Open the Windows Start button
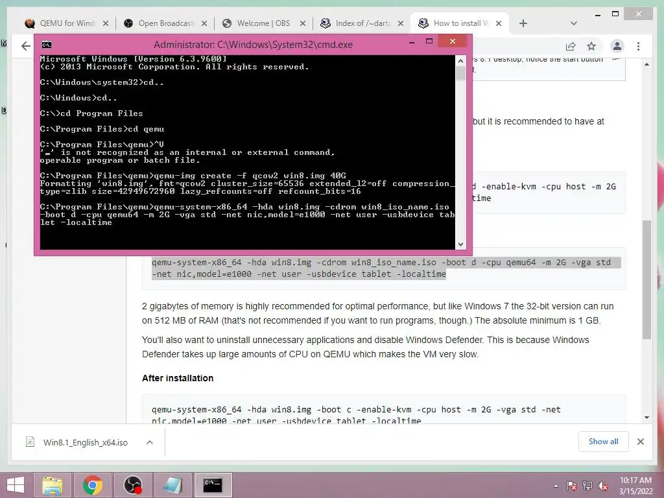This screenshot has width=664, height=498. [16, 485]
